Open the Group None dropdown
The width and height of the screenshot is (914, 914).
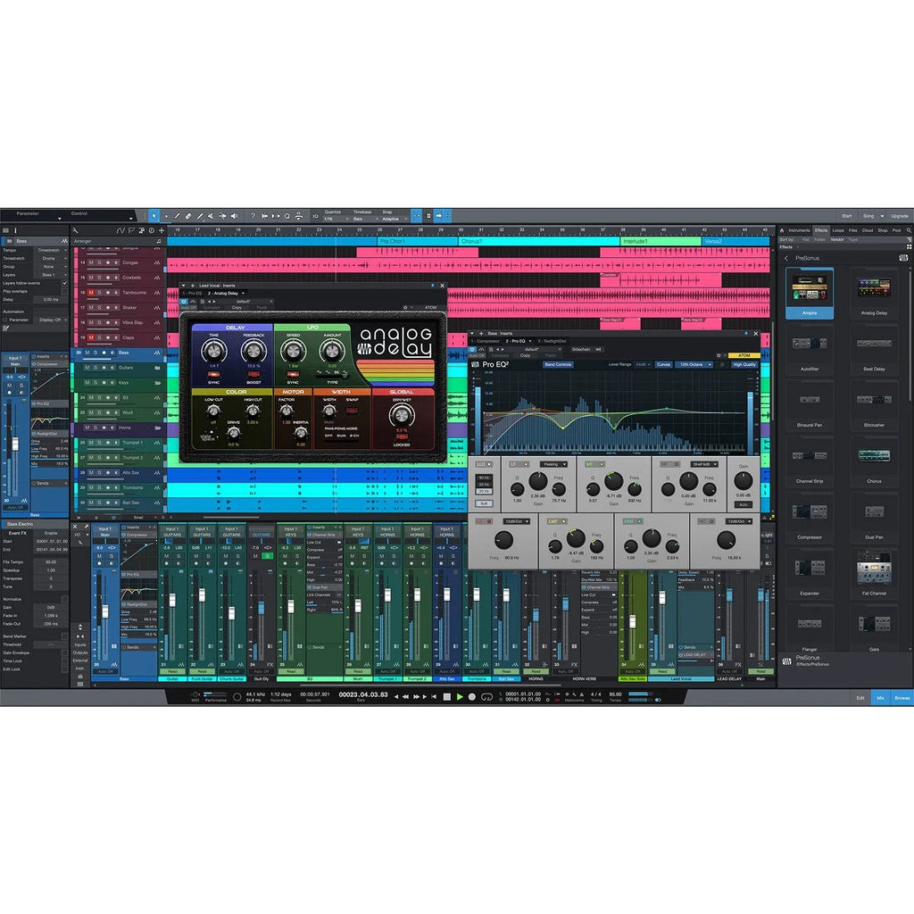51,266
